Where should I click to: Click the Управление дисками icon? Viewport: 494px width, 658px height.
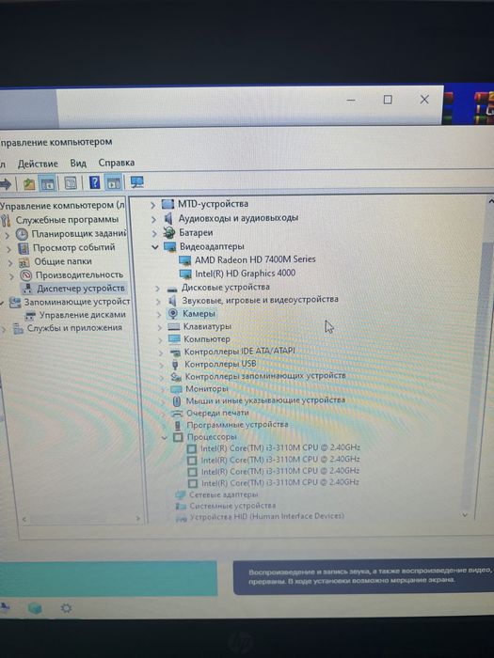30,315
